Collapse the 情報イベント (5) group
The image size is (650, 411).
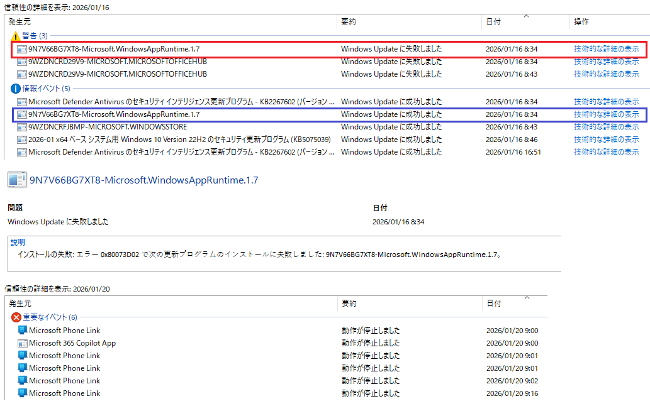tap(46, 89)
